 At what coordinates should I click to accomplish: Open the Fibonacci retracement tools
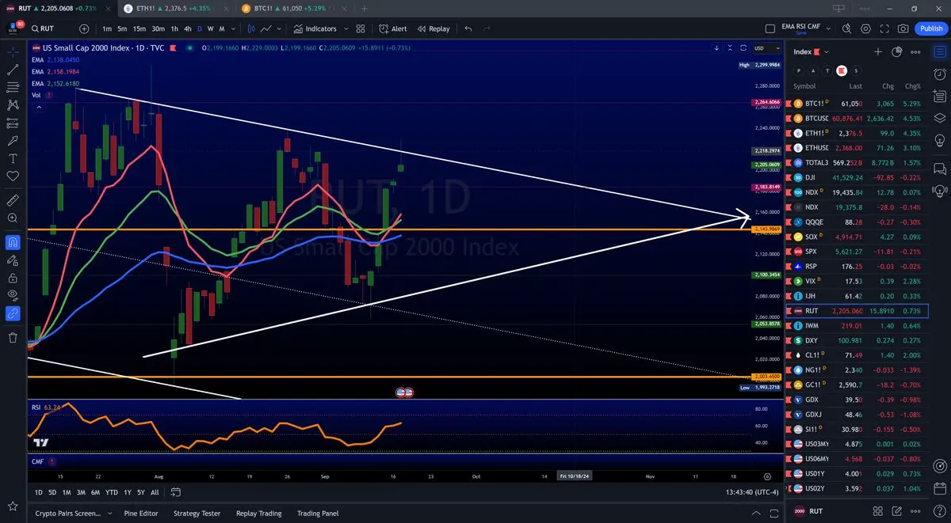13,87
